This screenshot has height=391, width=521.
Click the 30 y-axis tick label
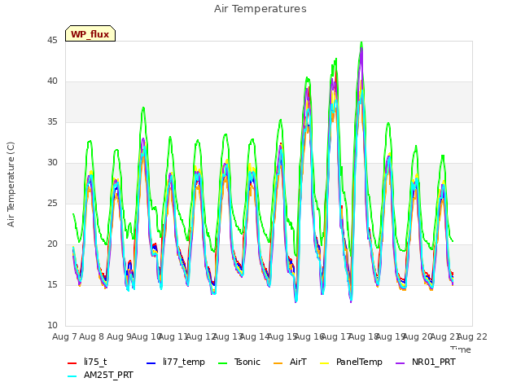click(x=52, y=163)
